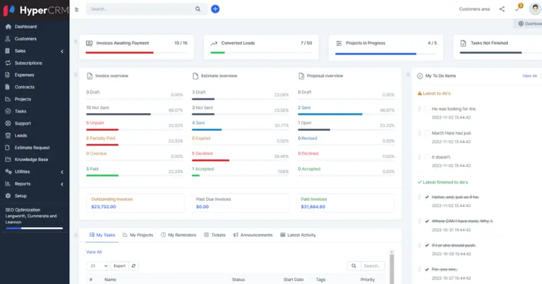Screen dimensions: 542x284
Task: Open the Estimate Request sidebar icon
Action: (x=8, y=147)
